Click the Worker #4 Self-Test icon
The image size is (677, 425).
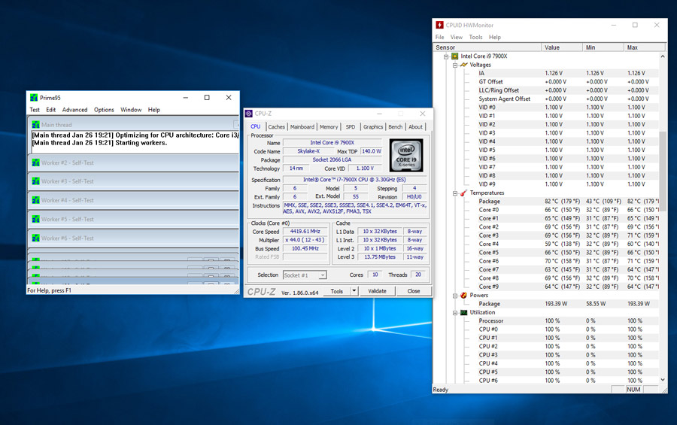[35, 200]
